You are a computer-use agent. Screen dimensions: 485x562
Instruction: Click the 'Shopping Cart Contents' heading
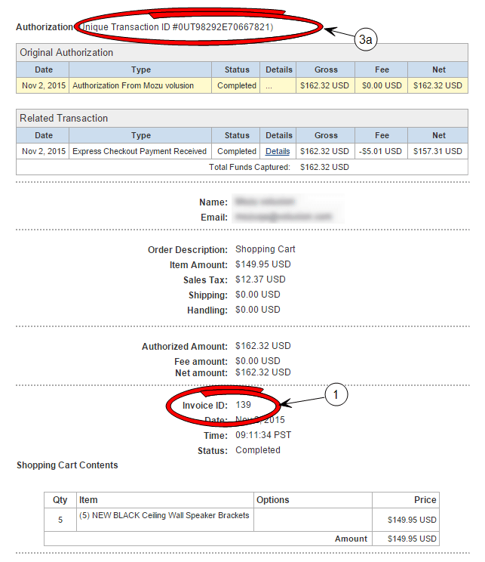coord(67,465)
